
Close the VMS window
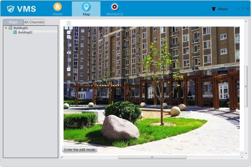point(248,9)
